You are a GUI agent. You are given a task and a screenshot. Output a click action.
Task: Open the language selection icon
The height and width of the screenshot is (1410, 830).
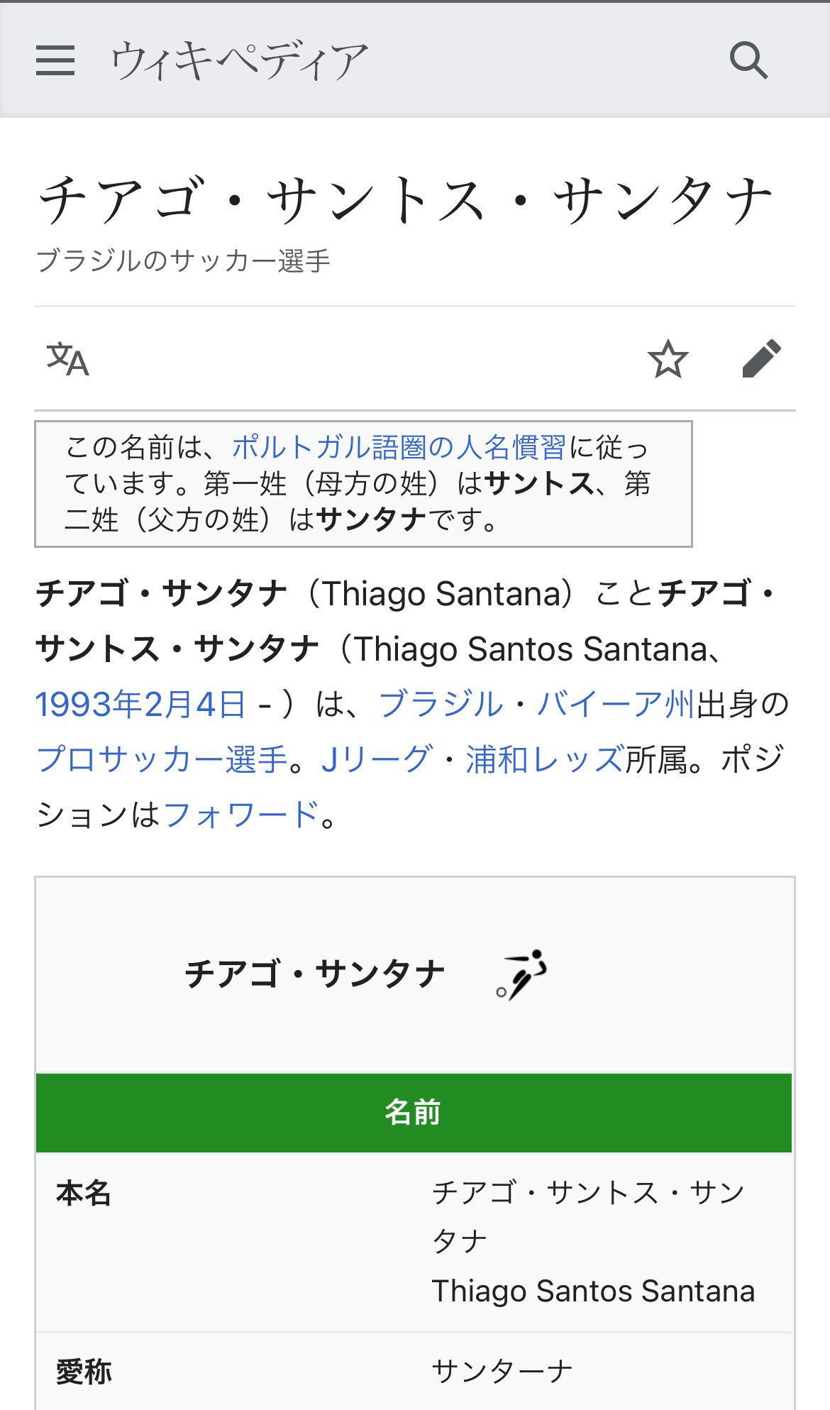68,359
